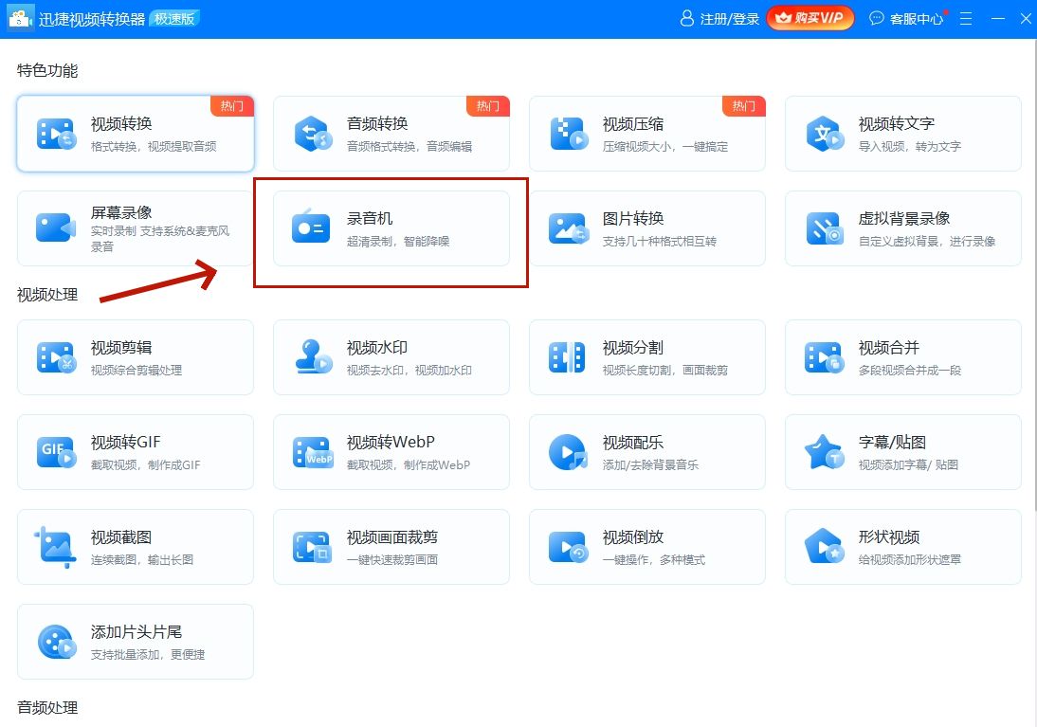Click the 视频转GIF icon
The width and height of the screenshot is (1037, 727).
click(56, 452)
